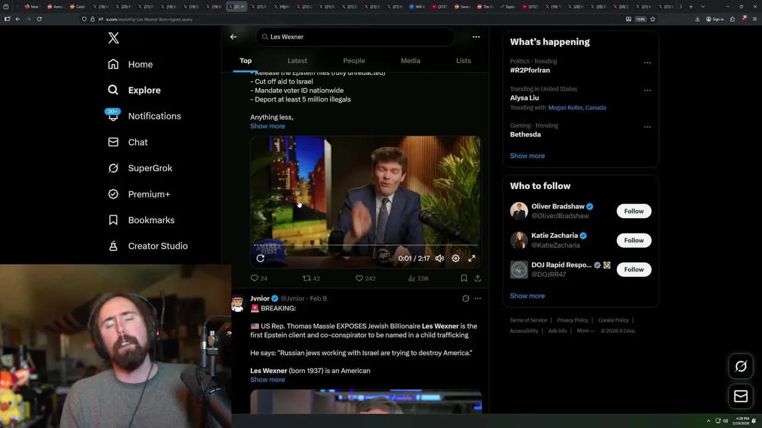The width and height of the screenshot is (762, 428).
Task: Open more options for Bethesda trend
Action: click(647, 127)
